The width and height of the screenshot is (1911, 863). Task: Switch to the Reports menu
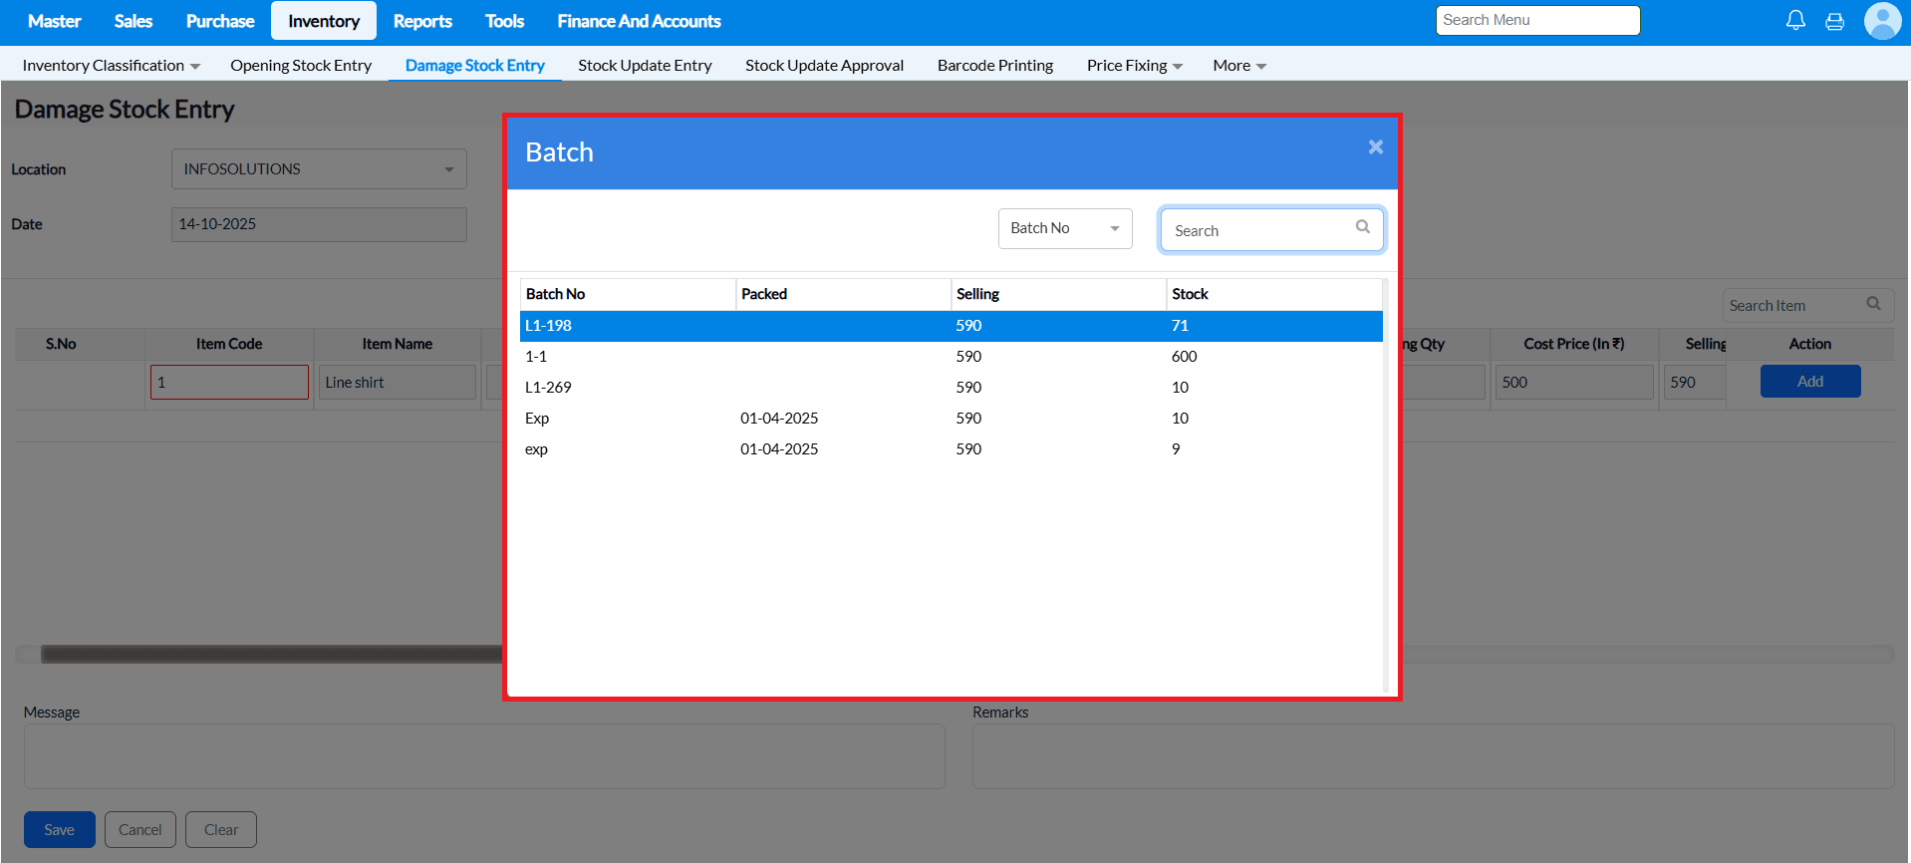tap(422, 21)
